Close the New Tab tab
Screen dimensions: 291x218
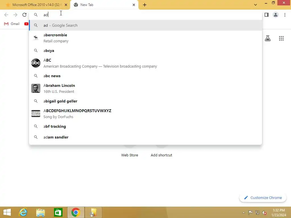coord(134,5)
